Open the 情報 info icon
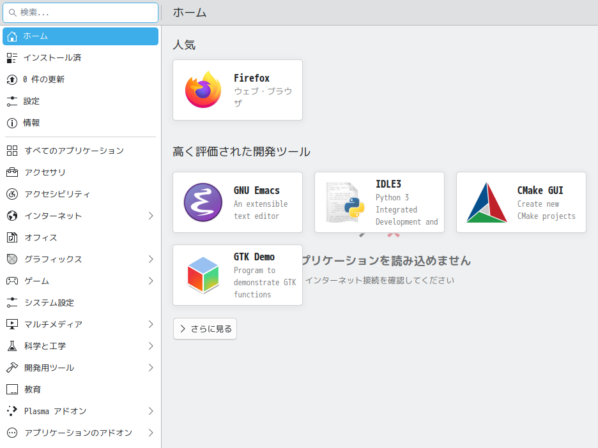The height and width of the screenshot is (448, 598). tap(11, 123)
